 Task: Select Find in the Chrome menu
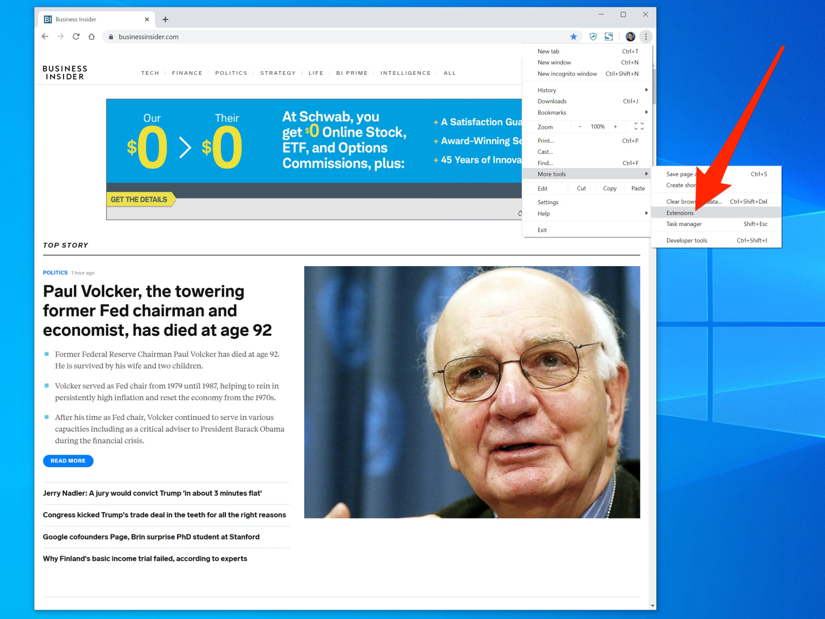(587, 163)
